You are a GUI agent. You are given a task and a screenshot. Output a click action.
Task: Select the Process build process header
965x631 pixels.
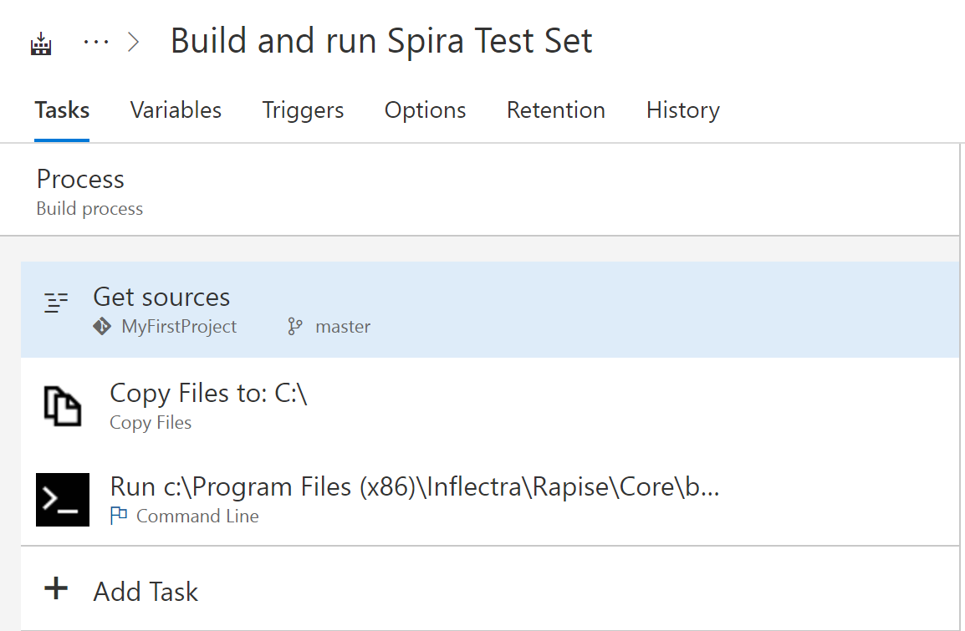[80, 180]
